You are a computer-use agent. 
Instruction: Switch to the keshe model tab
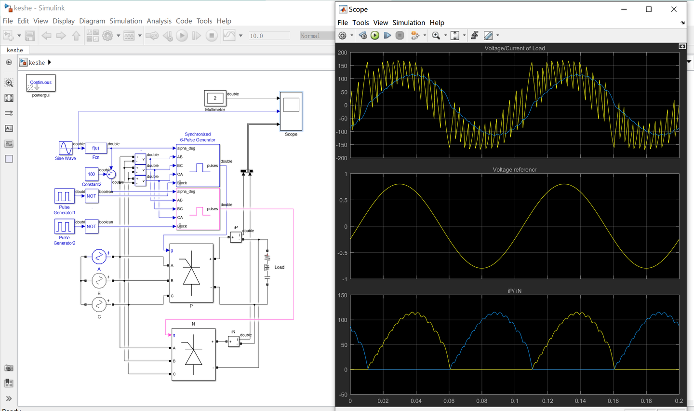pos(14,50)
